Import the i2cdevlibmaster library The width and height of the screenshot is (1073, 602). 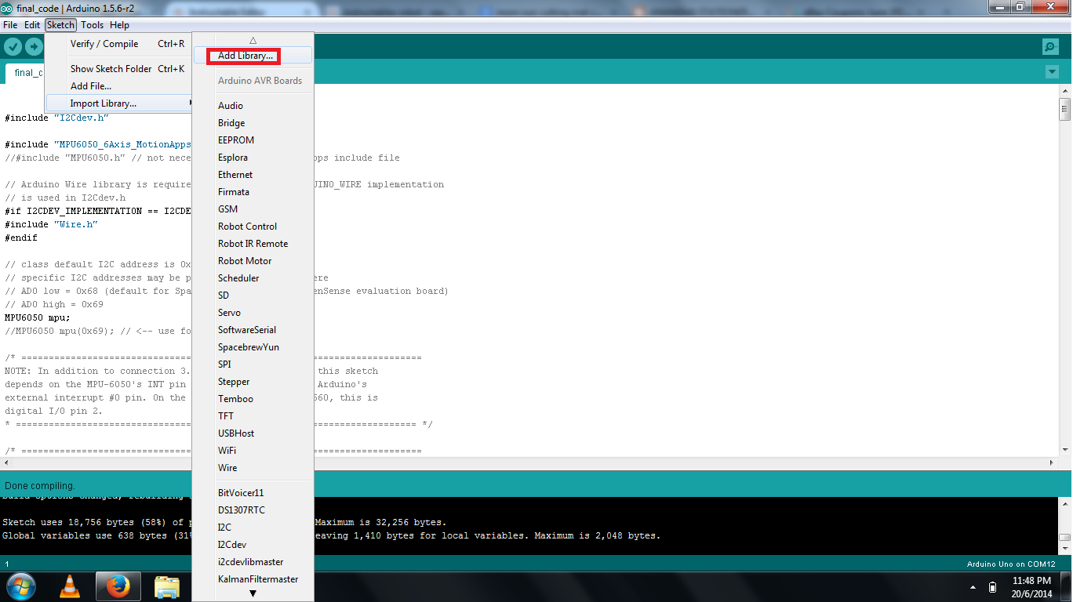tap(253, 562)
